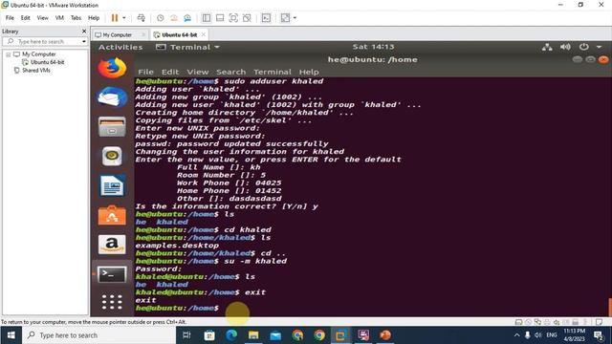The height and width of the screenshot is (344, 612).
Task: Open the Library search filter dropdown arrow
Action: point(84,41)
